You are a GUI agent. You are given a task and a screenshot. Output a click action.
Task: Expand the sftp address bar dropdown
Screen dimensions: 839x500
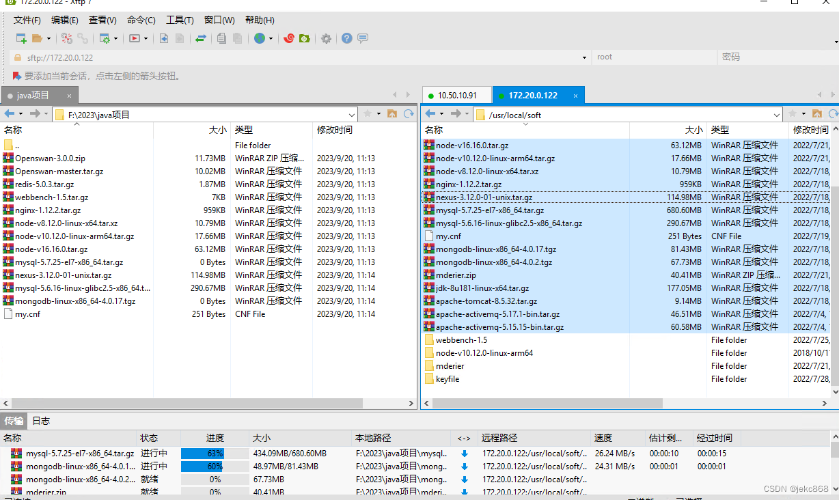tap(585, 57)
